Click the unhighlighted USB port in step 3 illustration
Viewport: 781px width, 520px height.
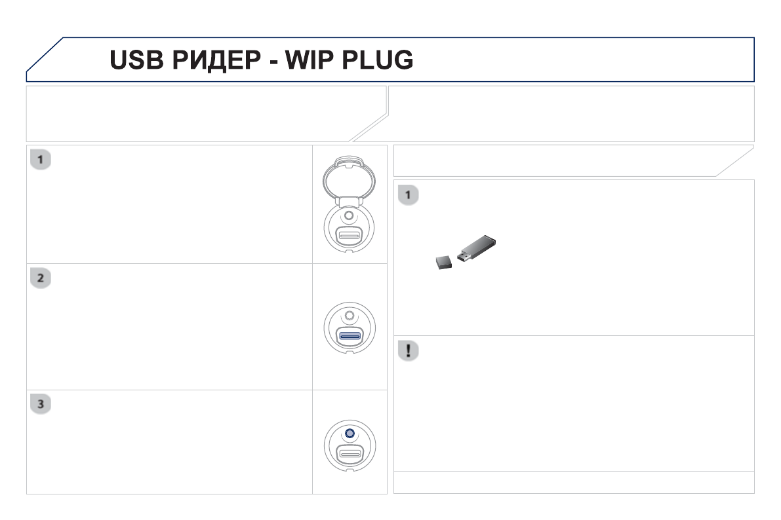pyautogui.click(x=350, y=453)
